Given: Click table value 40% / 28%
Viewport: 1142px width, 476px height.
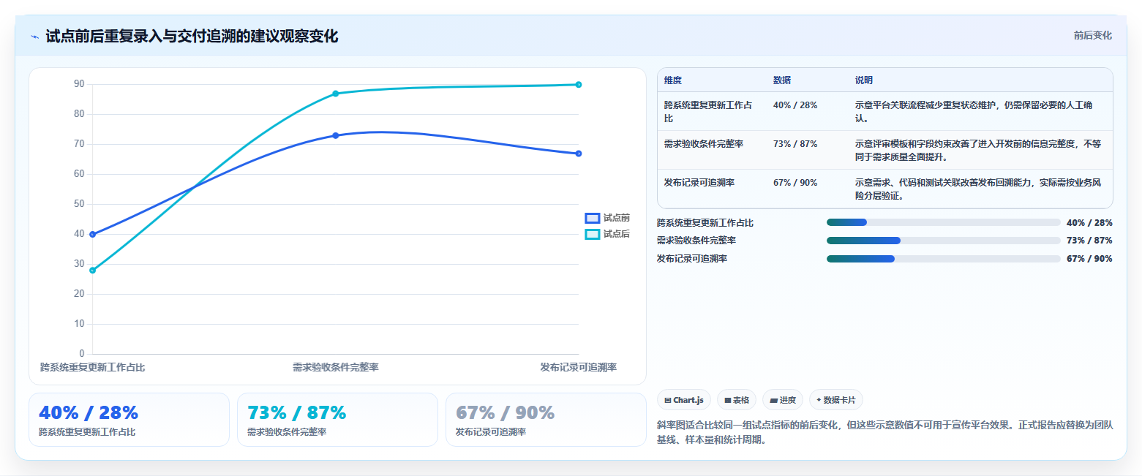Looking at the screenshot, I should tap(795, 105).
